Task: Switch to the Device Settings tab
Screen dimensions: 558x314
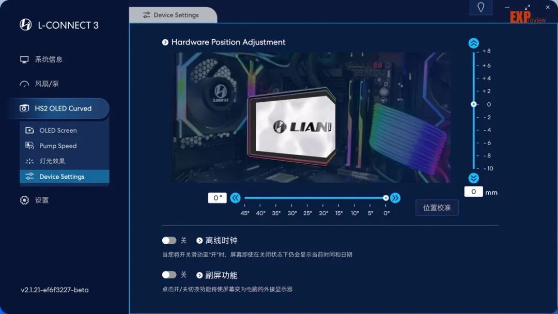Action: [173, 15]
